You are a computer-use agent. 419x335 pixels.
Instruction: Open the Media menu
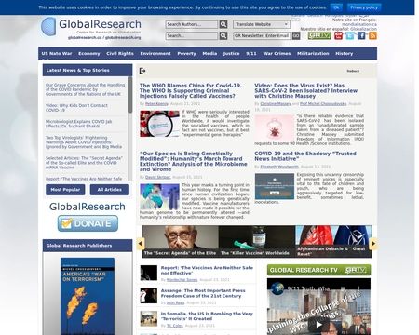(x=209, y=53)
